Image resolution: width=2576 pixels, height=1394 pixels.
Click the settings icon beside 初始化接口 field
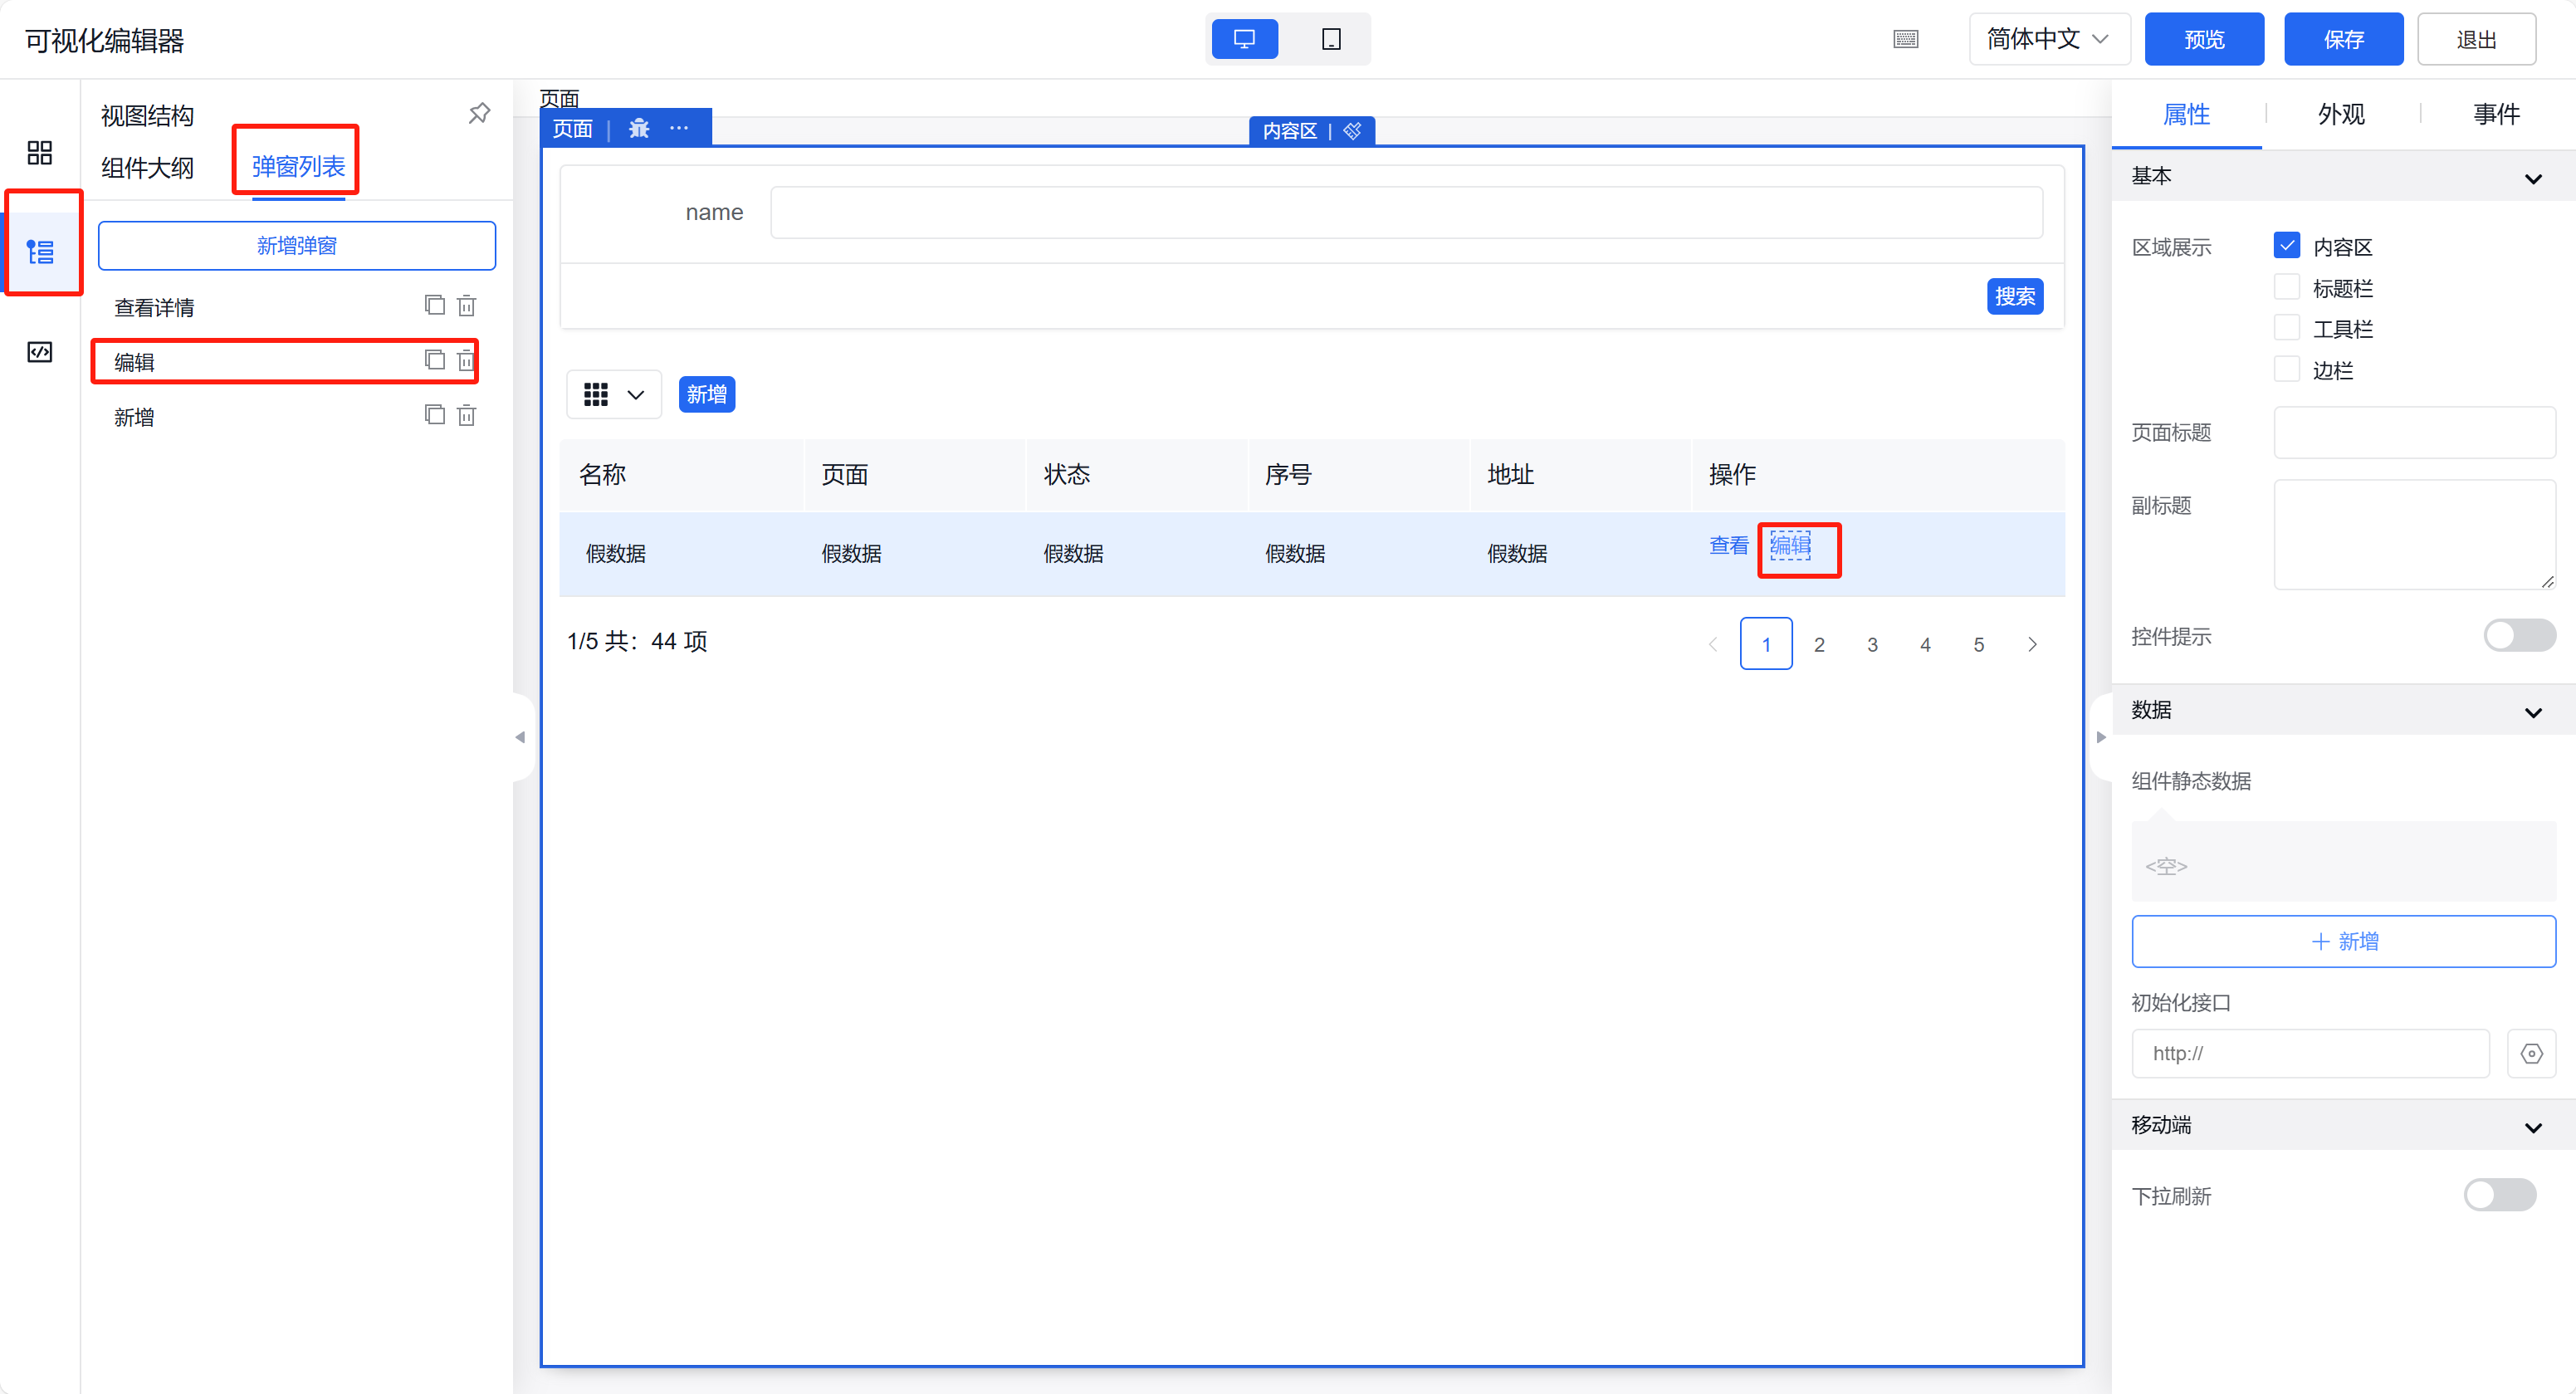click(2531, 1054)
